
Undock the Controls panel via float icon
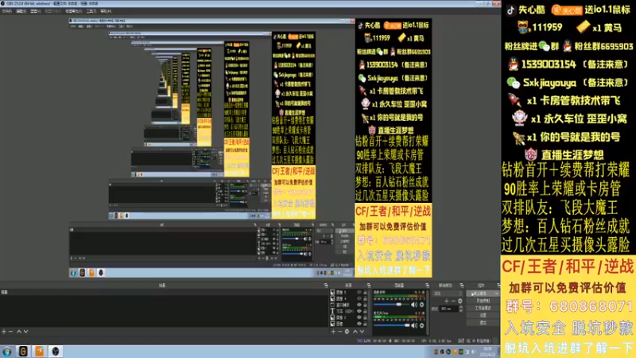[498, 286]
